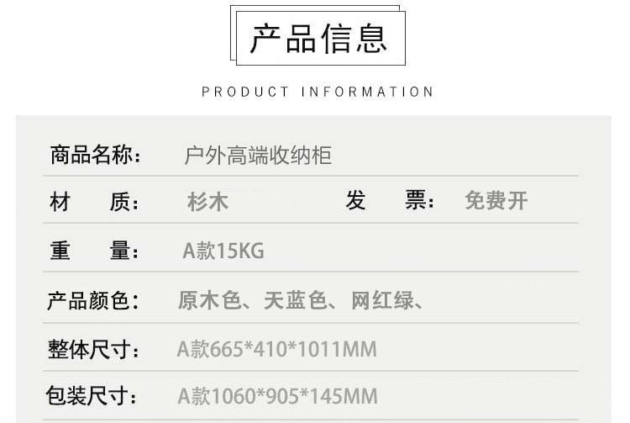Select the 整体尺寸 label
The image size is (630, 423).
click(x=93, y=349)
